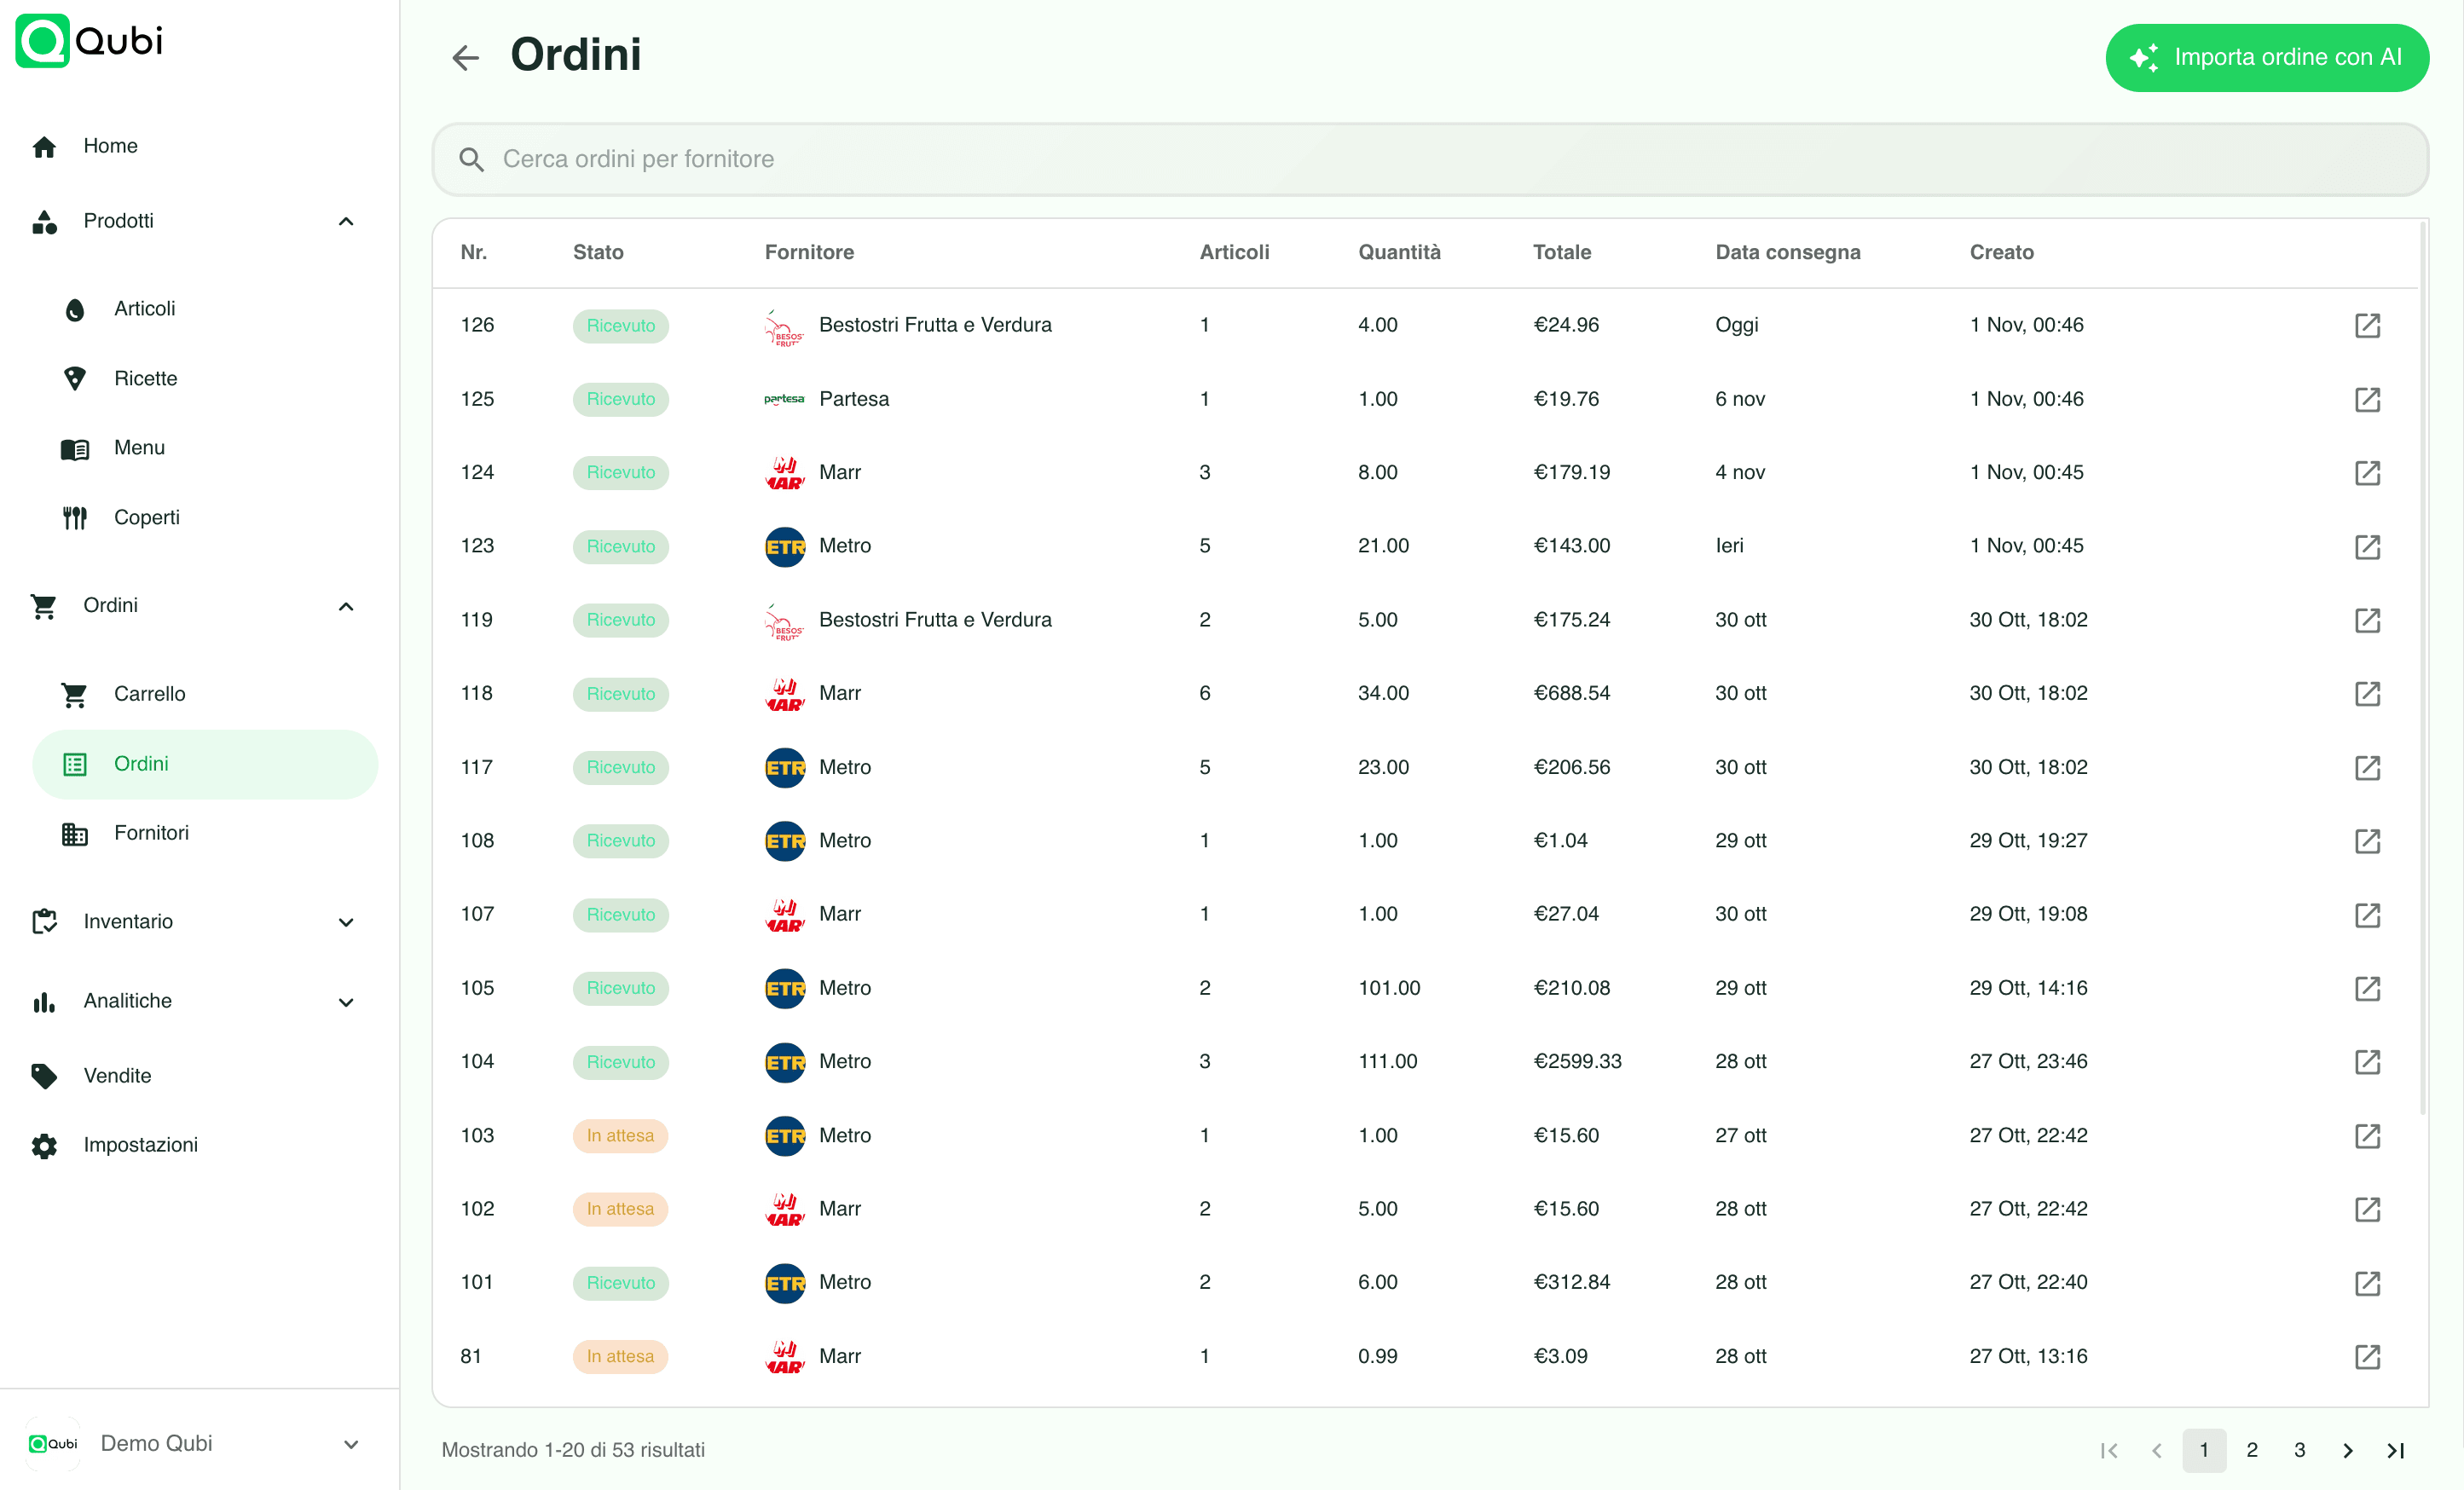Click the Qubi logo at top left
The height and width of the screenshot is (1490, 2464).
pyautogui.click(x=88, y=41)
